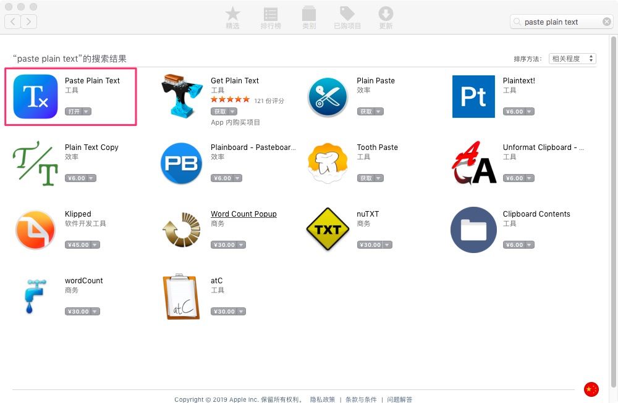Image resolution: width=618 pixels, height=403 pixels.
Task: Buy Word Count Popup for ¥30.00
Action: click(224, 245)
